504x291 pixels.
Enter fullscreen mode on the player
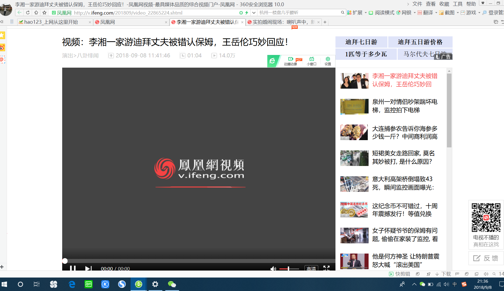coord(326,269)
